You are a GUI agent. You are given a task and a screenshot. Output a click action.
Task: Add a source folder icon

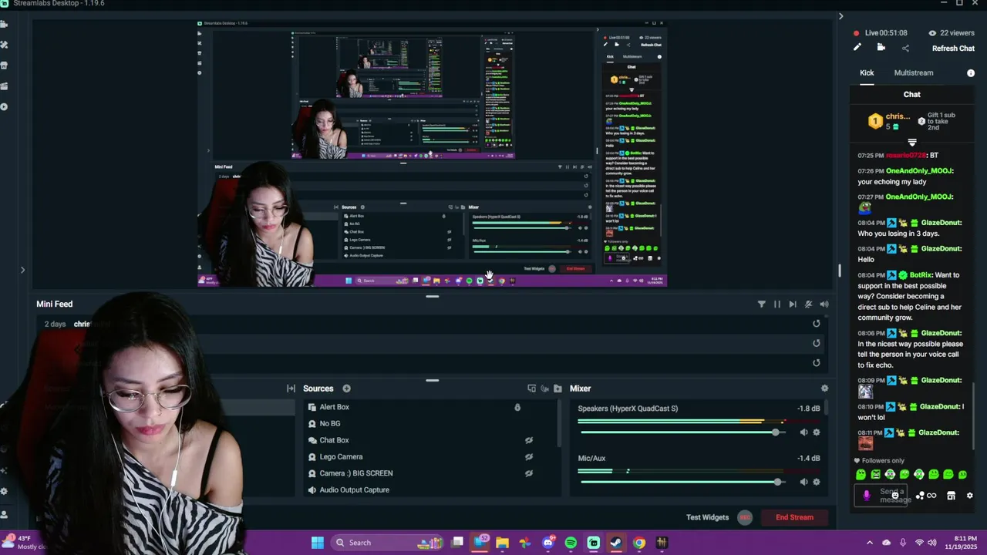pyautogui.click(x=558, y=388)
